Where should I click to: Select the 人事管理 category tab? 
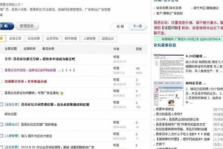pyautogui.click(x=89, y=39)
